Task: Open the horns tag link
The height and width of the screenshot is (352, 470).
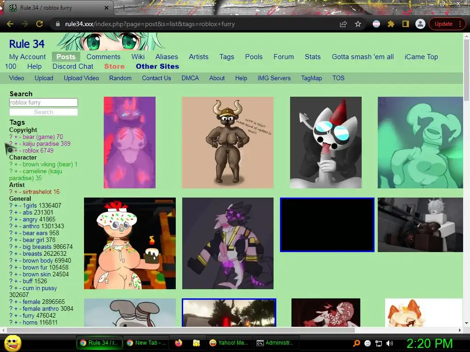Action: click(x=30, y=323)
